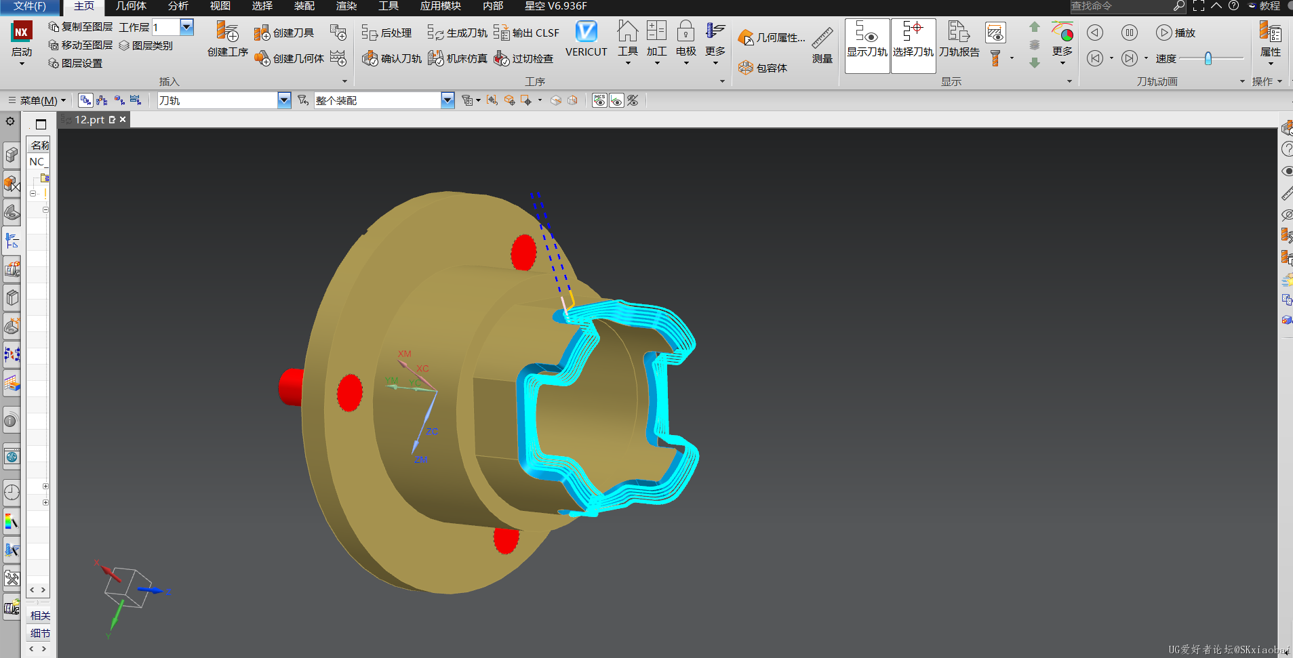Launch VERICUT

[x=586, y=39]
